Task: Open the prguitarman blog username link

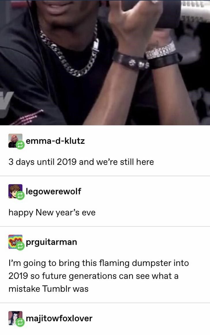Action: [x=51, y=242]
